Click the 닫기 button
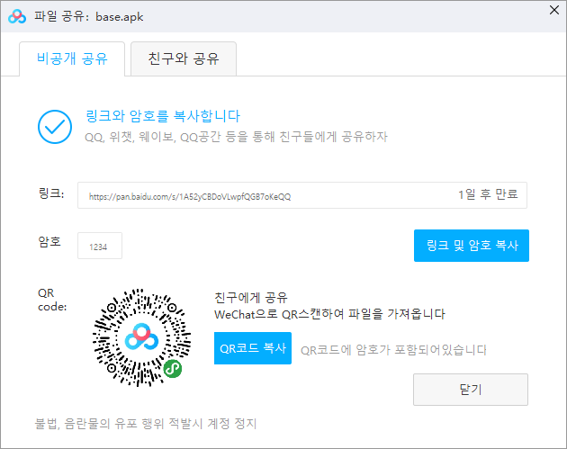Image resolution: width=567 pixels, height=449 pixels. [471, 390]
